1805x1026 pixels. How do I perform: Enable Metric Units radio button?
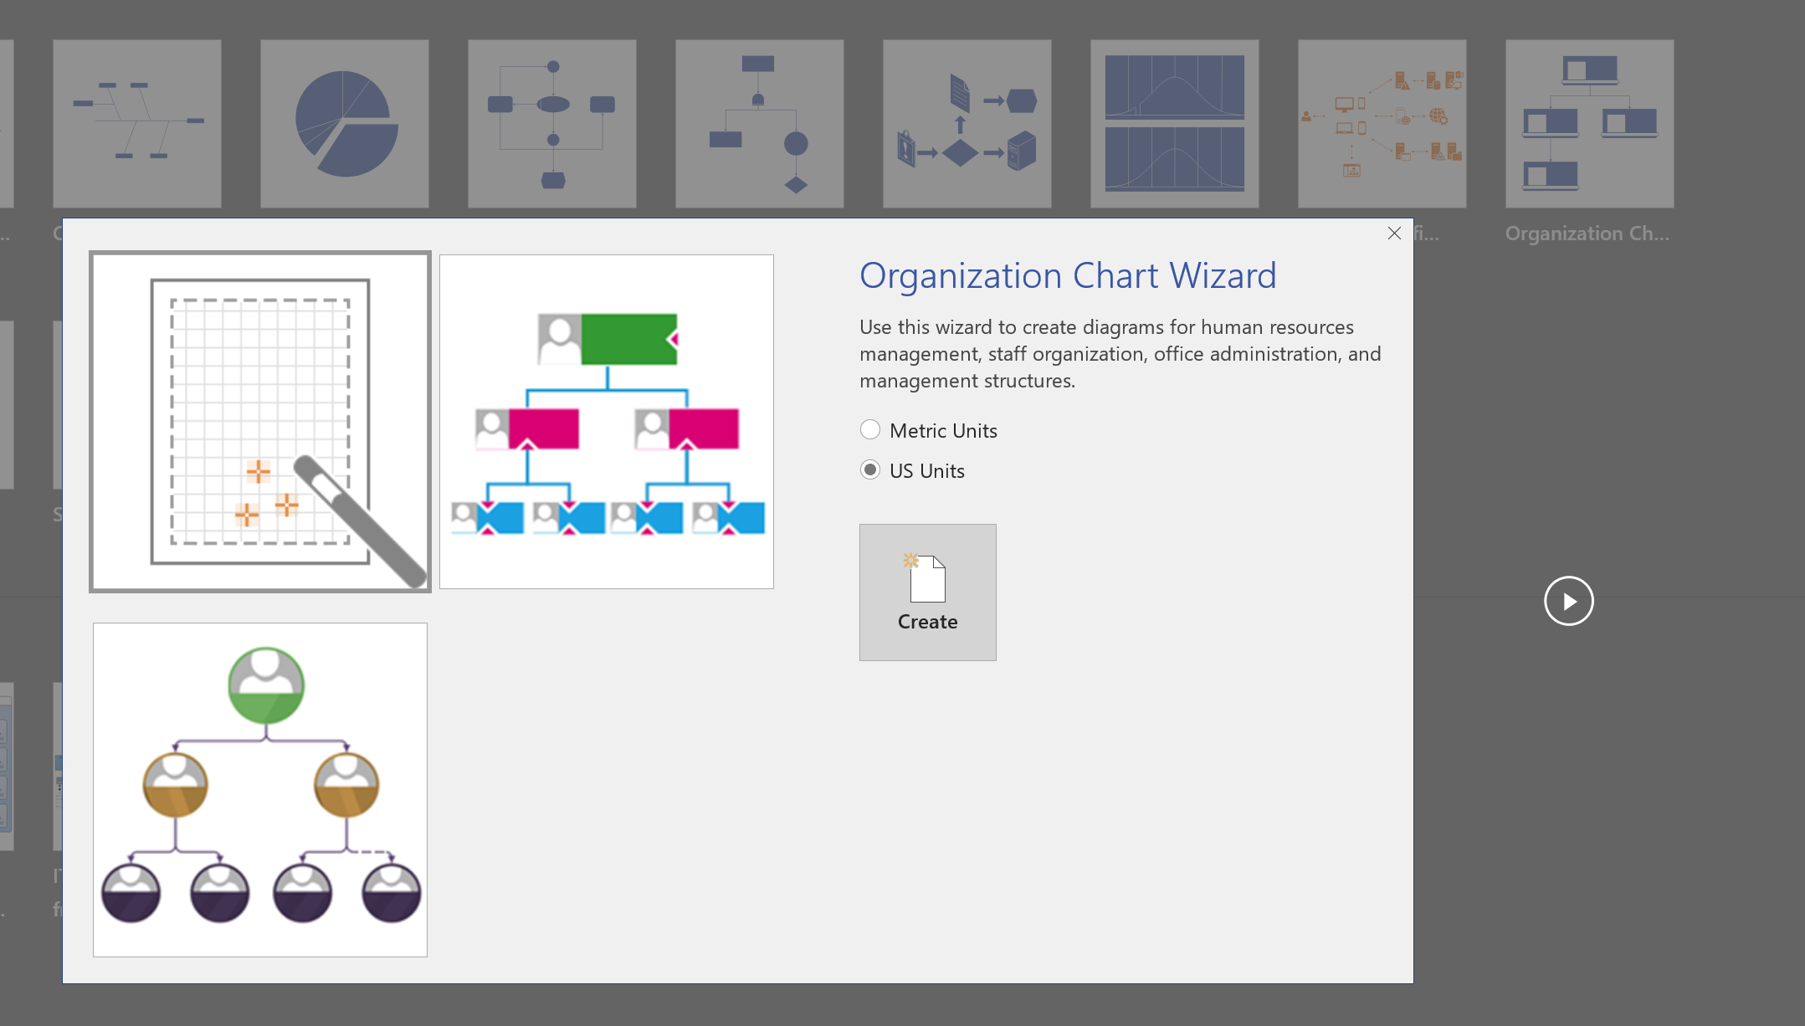pyautogui.click(x=870, y=428)
